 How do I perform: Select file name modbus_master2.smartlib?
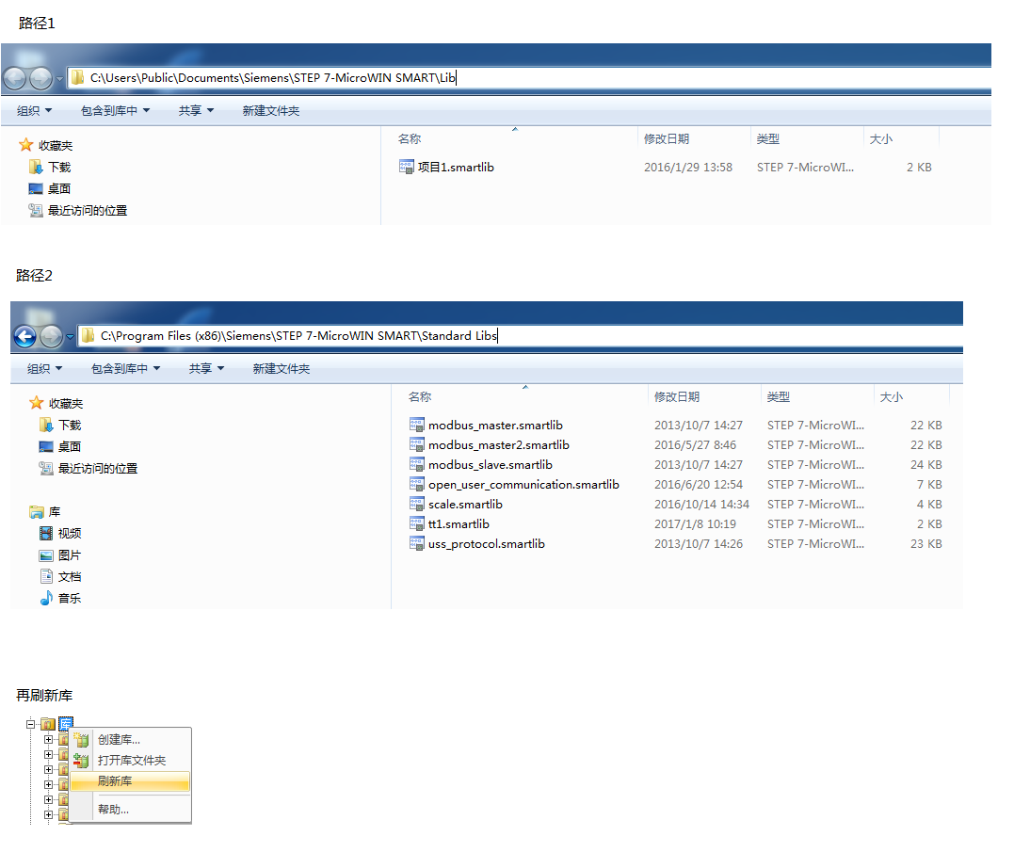coord(499,444)
